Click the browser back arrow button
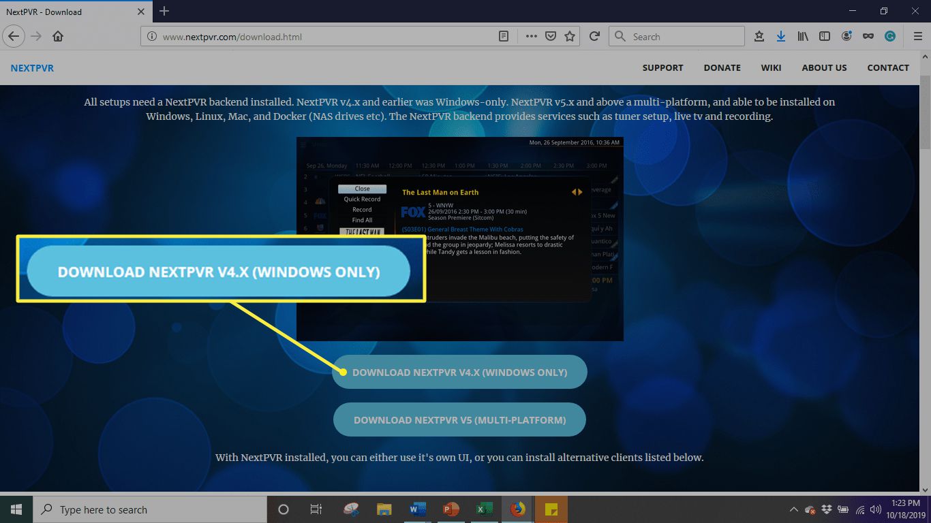This screenshot has width=931, height=523. point(14,36)
